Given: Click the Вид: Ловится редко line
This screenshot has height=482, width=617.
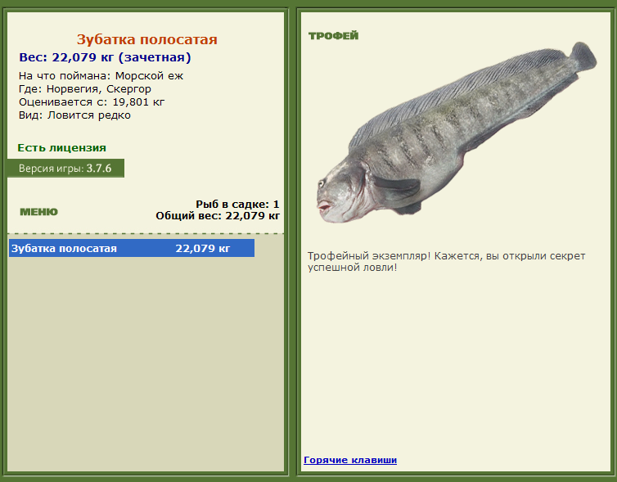Looking at the screenshot, I should click(74, 115).
